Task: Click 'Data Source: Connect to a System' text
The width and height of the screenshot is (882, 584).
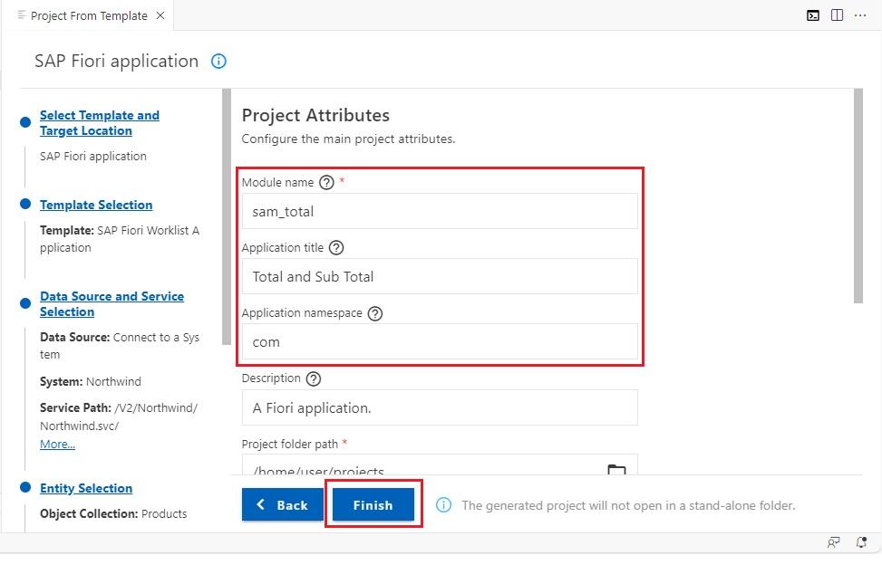Action: click(x=120, y=346)
